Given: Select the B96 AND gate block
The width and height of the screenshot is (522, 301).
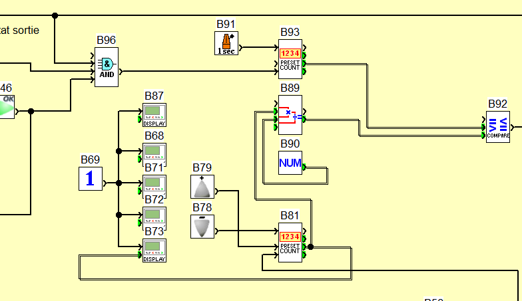Looking at the screenshot, I should click(x=107, y=68).
